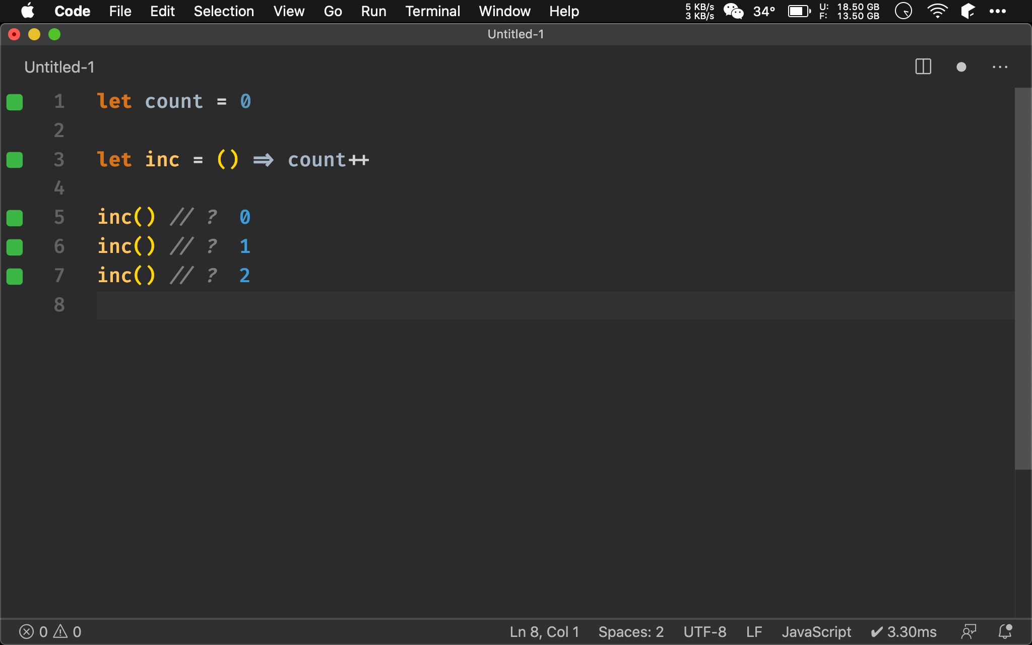
Task: Click the errors and warnings status icon
Action: click(49, 631)
